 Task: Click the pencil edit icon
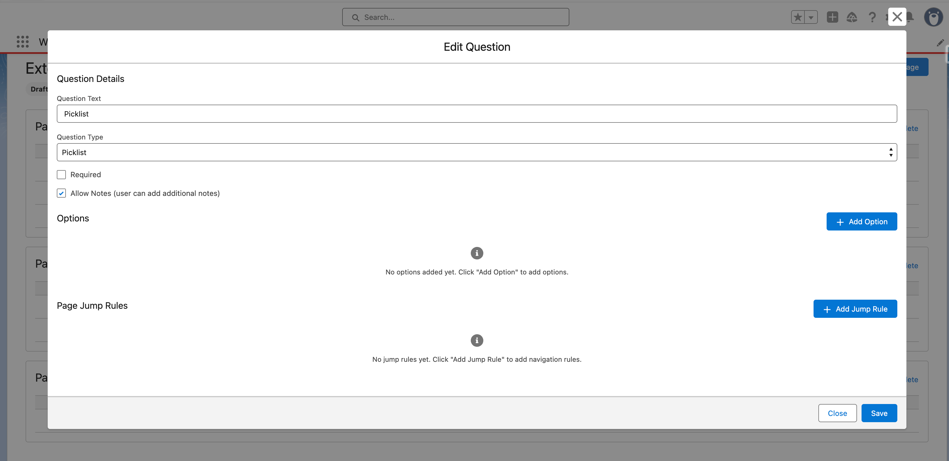(x=940, y=43)
